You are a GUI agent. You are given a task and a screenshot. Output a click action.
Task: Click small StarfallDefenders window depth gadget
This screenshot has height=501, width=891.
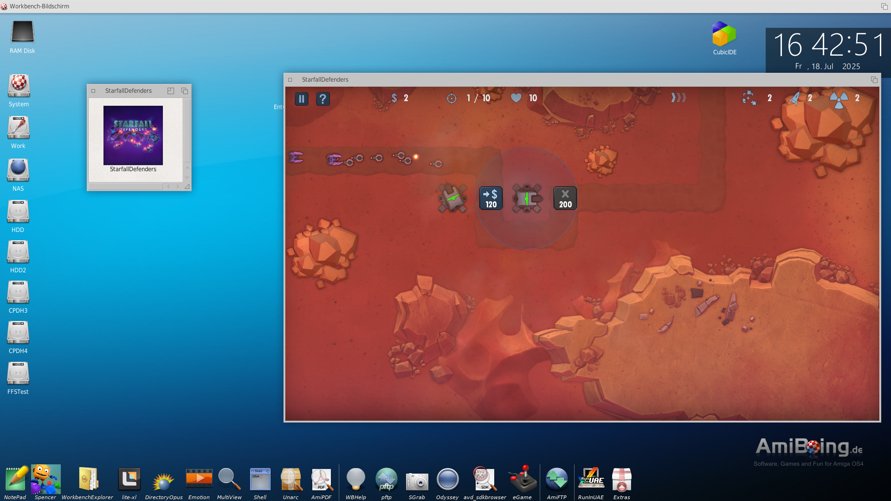pyautogui.click(x=185, y=91)
